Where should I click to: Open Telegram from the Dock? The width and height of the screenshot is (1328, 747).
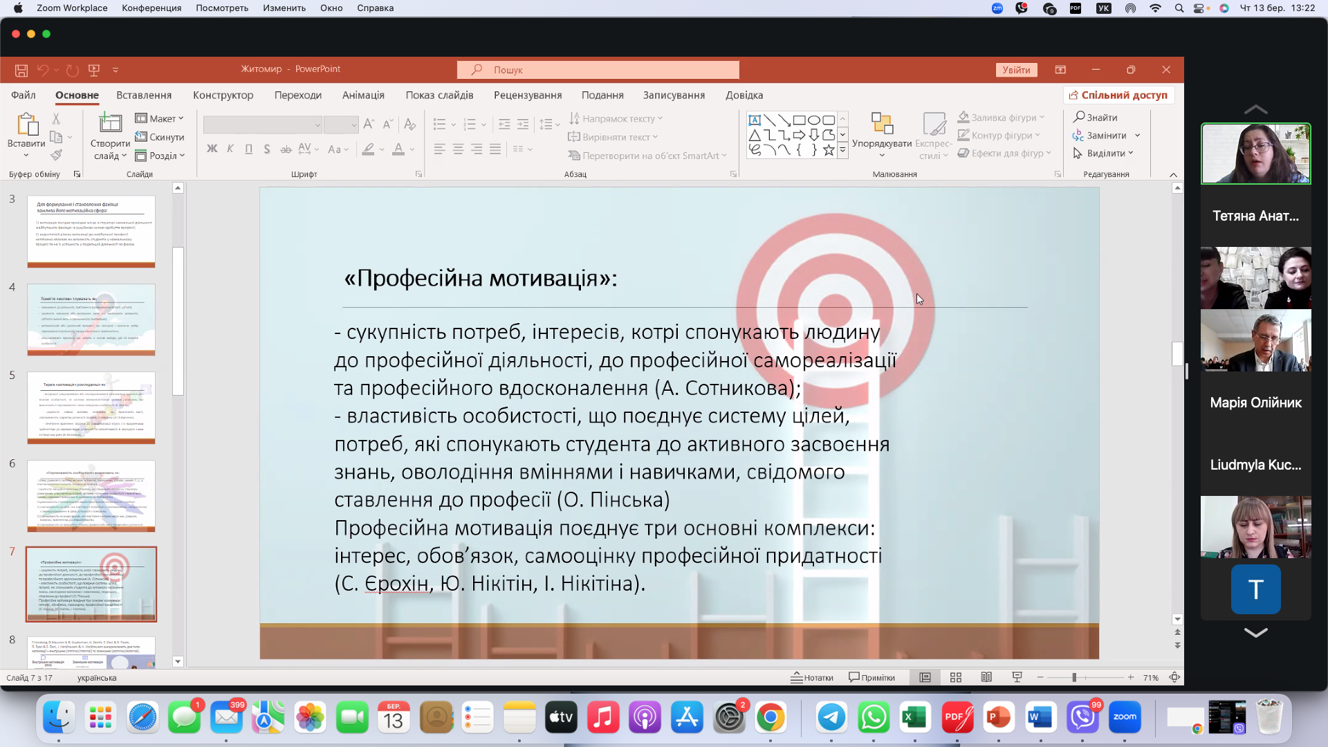831,717
